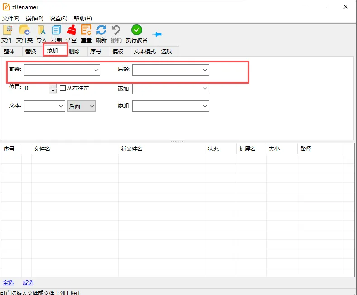Switch to the 整体 tab
The height and width of the screenshot is (295, 357).
click(x=11, y=52)
